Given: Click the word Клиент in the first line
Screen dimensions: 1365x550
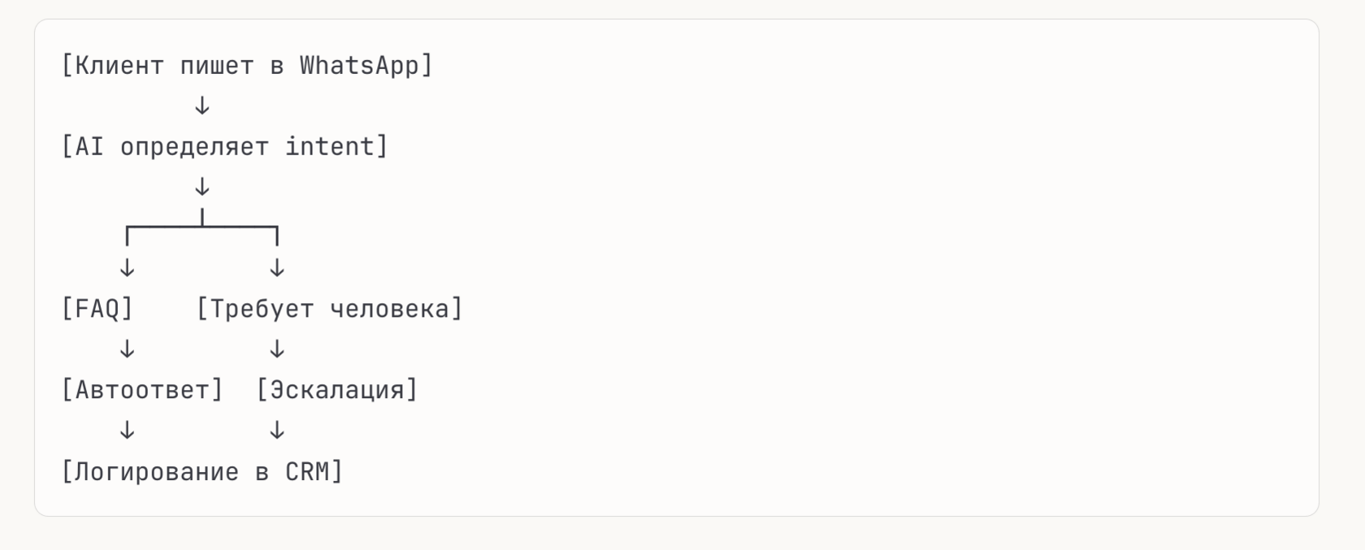Looking at the screenshot, I should [119, 65].
